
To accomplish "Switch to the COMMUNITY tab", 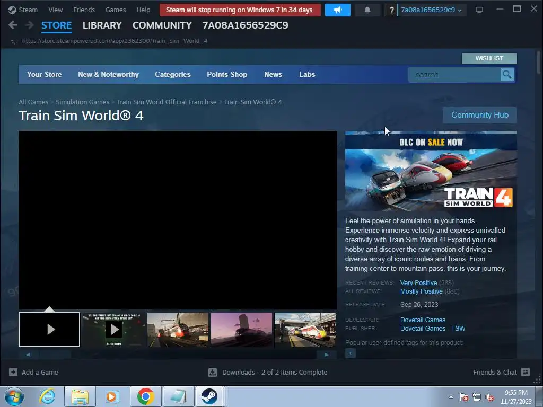I will click(x=162, y=25).
